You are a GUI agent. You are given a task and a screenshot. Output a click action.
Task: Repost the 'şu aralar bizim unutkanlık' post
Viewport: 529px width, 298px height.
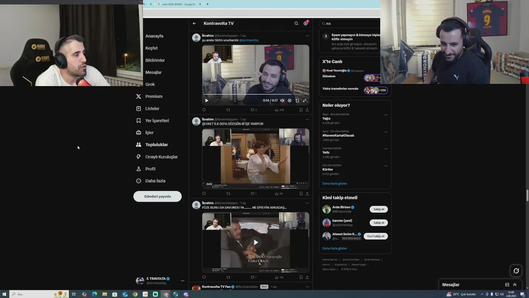(228, 110)
